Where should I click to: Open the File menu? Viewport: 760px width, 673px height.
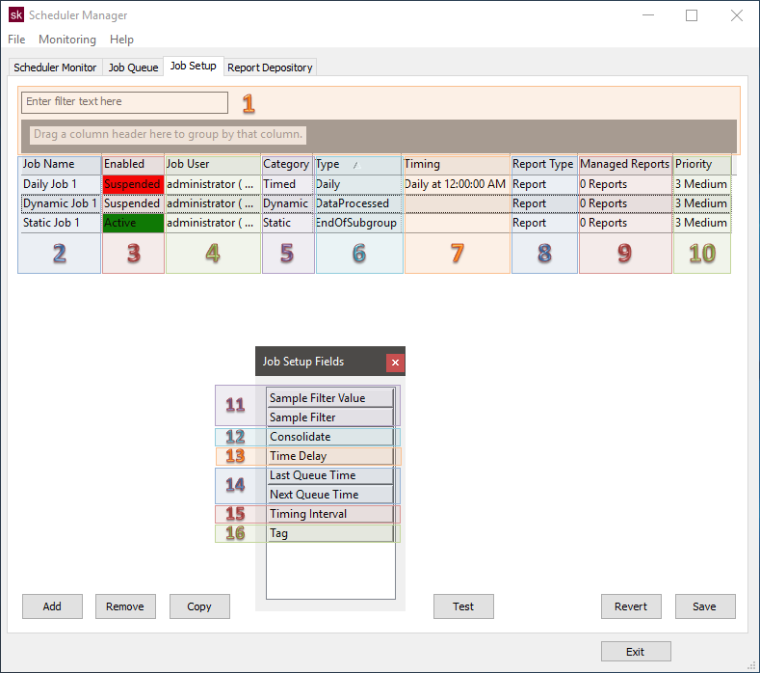tap(16, 40)
